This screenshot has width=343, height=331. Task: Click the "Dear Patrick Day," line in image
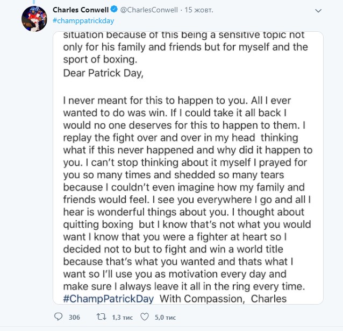(x=103, y=72)
